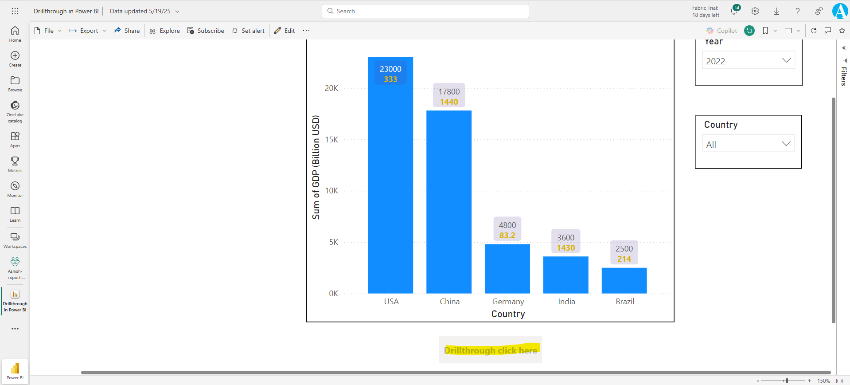Open the Country slicer dropdown showing All
Viewport: 850px width, 385px height.
[748, 144]
